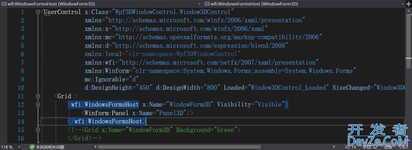
Task: Collapse the wfi:WindowsFormsHost block on line 12
Action: tap(38, 105)
